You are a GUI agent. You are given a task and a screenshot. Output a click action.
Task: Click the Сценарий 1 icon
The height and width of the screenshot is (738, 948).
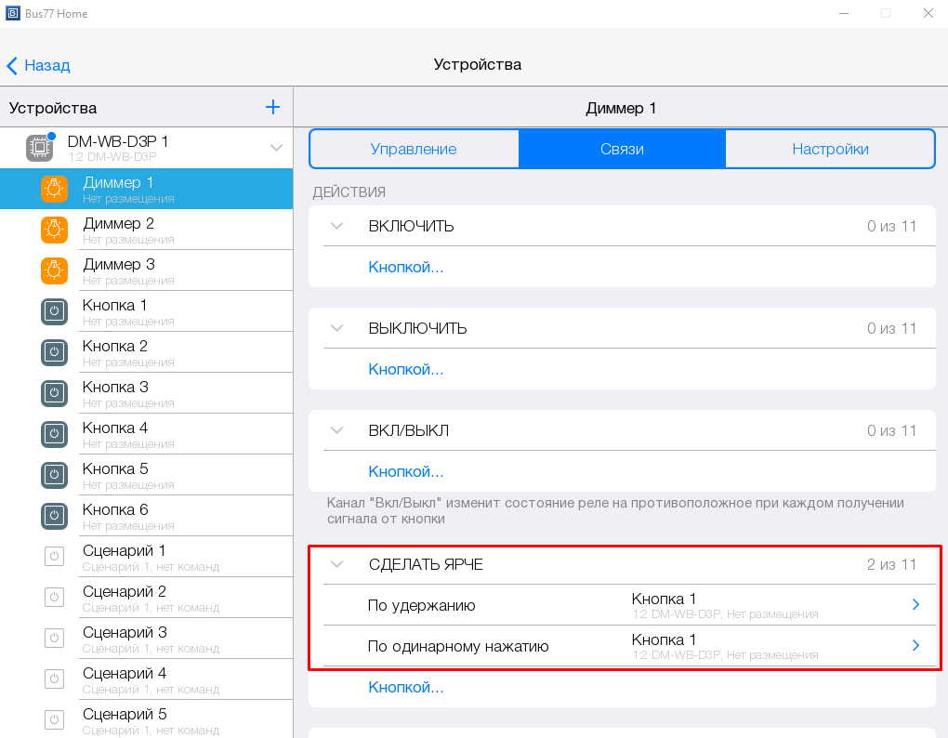(55, 557)
